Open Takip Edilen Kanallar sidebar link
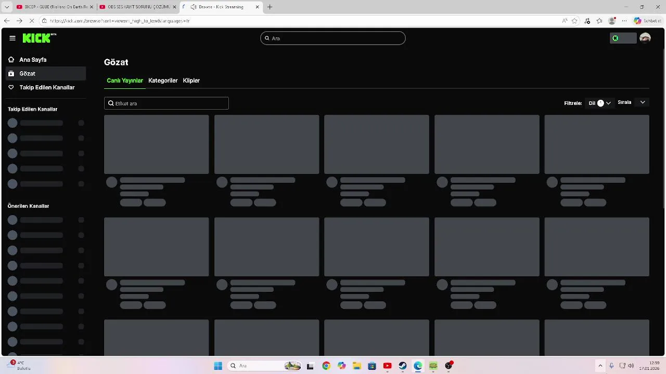This screenshot has height=374, width=666. click(x=46, y=87)
